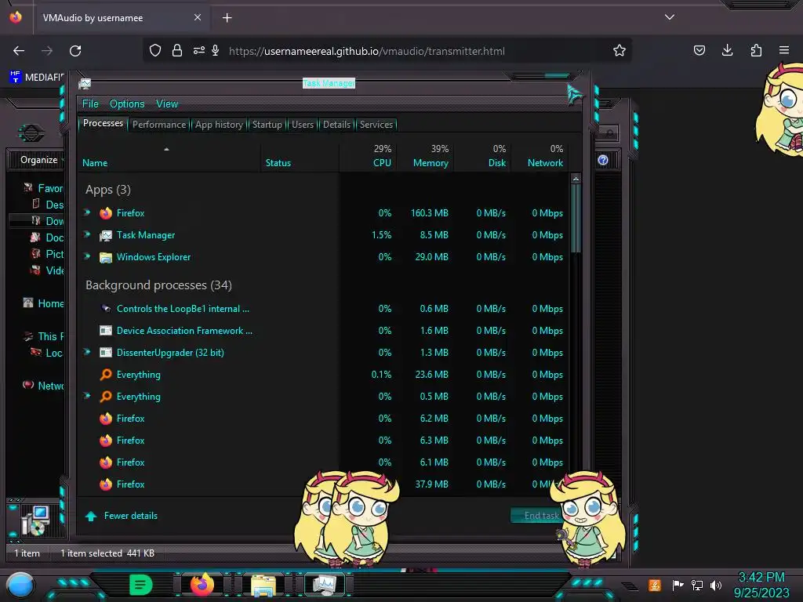Expand the Windows Explorer process row
Viewport: 803px width, 602px height.
[x=87, y=256]
